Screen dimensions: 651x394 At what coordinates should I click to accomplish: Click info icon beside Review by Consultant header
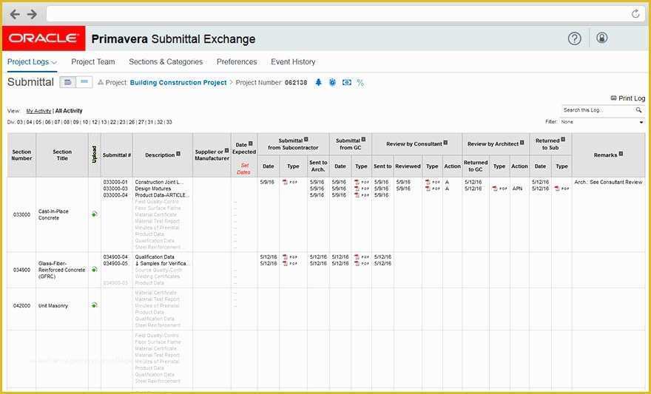445,143
